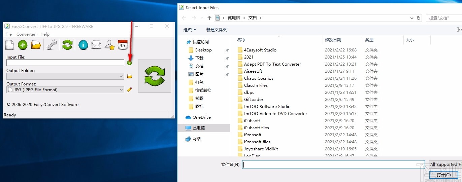Image resolution: width=462 pixels, height=182 pixels.
Task: Select 下载 in the navigation pane
Action: [199, 58]
